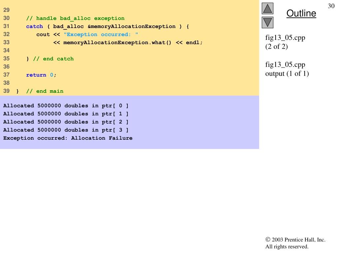Click line number 38
Image resolution: width=338 pixels, height=253 pixels.
(7, 83)
